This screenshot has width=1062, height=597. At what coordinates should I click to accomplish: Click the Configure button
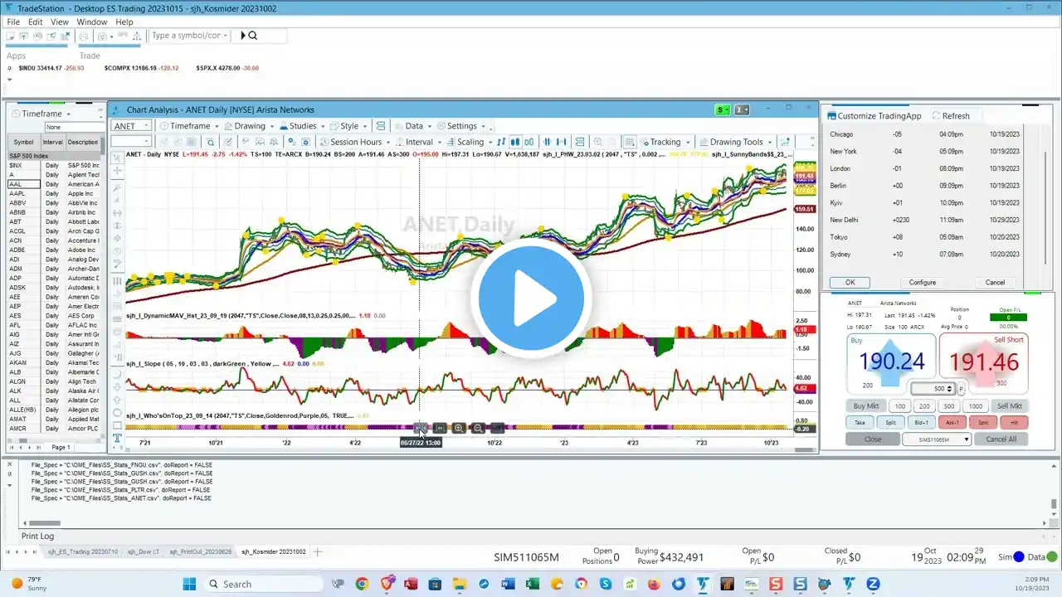(922, 283)
